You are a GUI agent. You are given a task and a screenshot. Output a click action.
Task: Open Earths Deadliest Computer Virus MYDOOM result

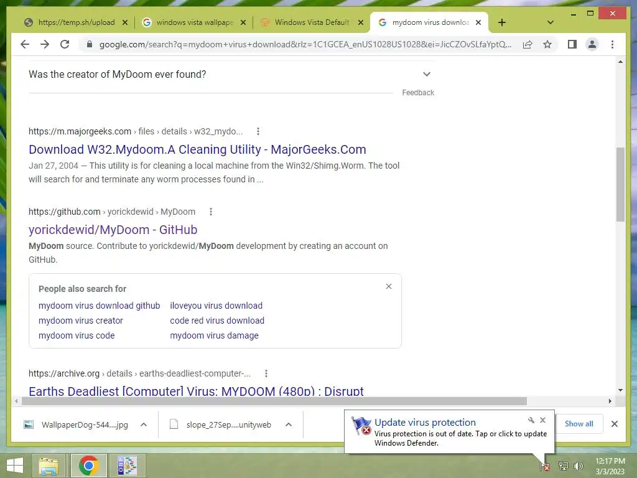(x=196, y=390)
